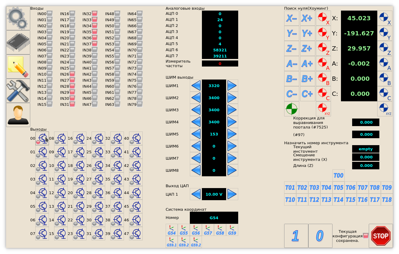Home A axis with red target icon

tap(323, 63)
